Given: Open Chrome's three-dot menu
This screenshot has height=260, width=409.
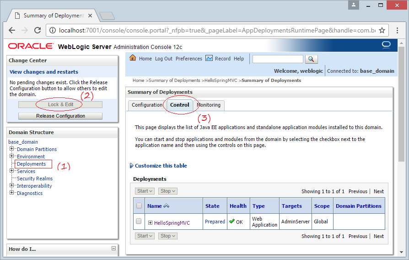Looking at the screenshot, I should (x=397, y=30).
